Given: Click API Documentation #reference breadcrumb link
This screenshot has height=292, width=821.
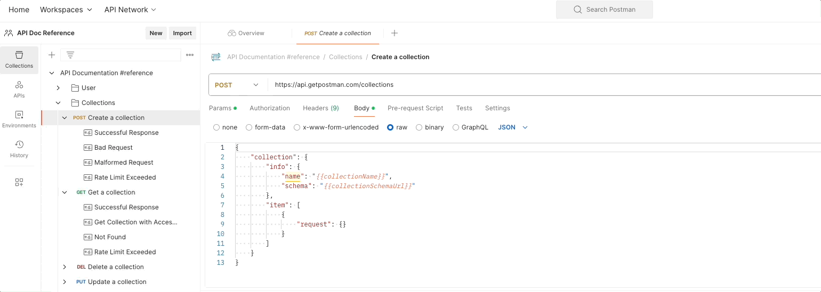Looking at the screenshot, I should tap(273, 57).
